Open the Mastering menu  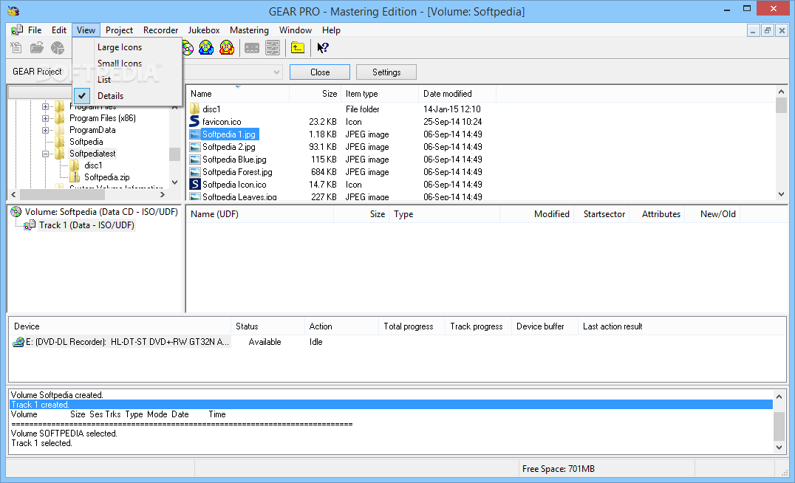pos(249,30)
